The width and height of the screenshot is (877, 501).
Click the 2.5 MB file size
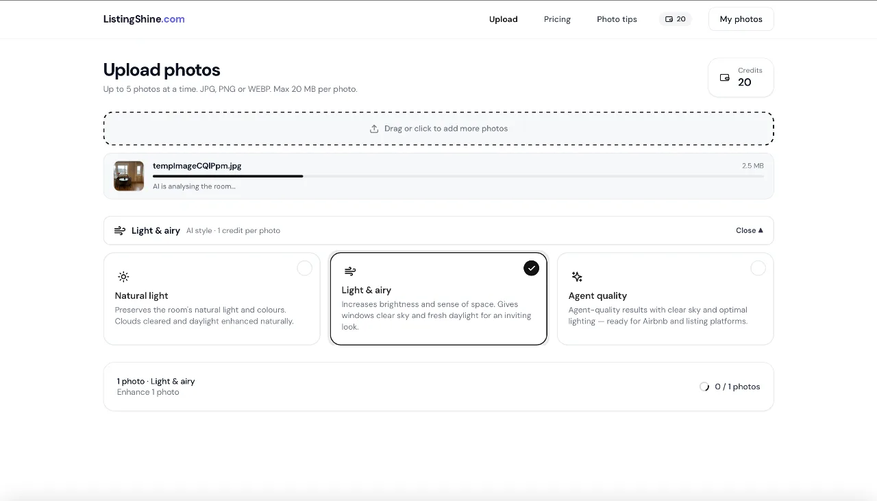(x=752, y=166)
